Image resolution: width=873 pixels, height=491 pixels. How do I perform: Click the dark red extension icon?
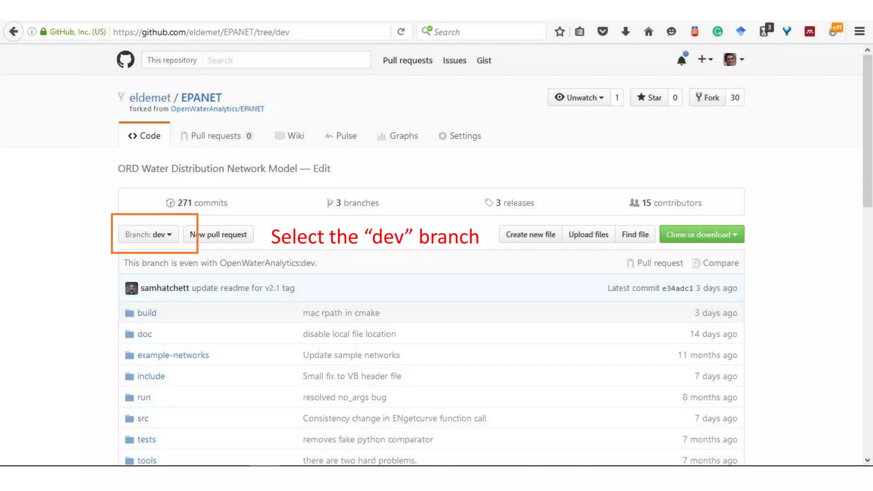click(809, 32)
